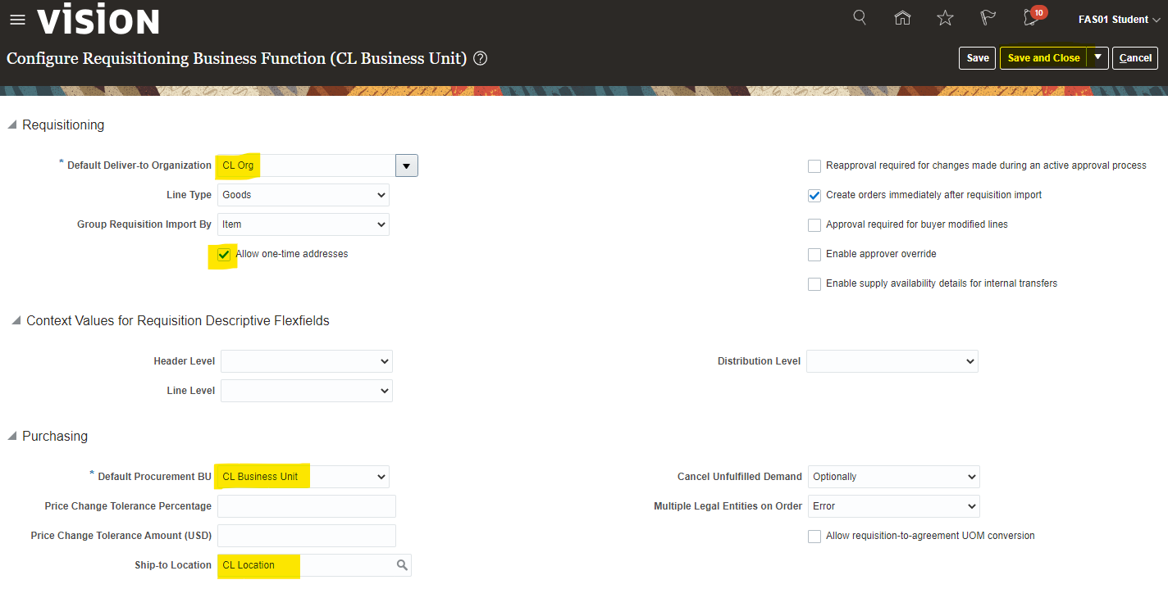Click Price Change Tolerance Percentage field
The height and width of the screenshot is (598, 1168).
(306, 506)
